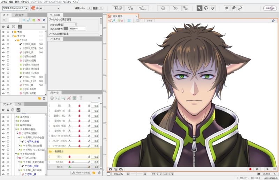Play parameter animation in view area

pos(267,169)
